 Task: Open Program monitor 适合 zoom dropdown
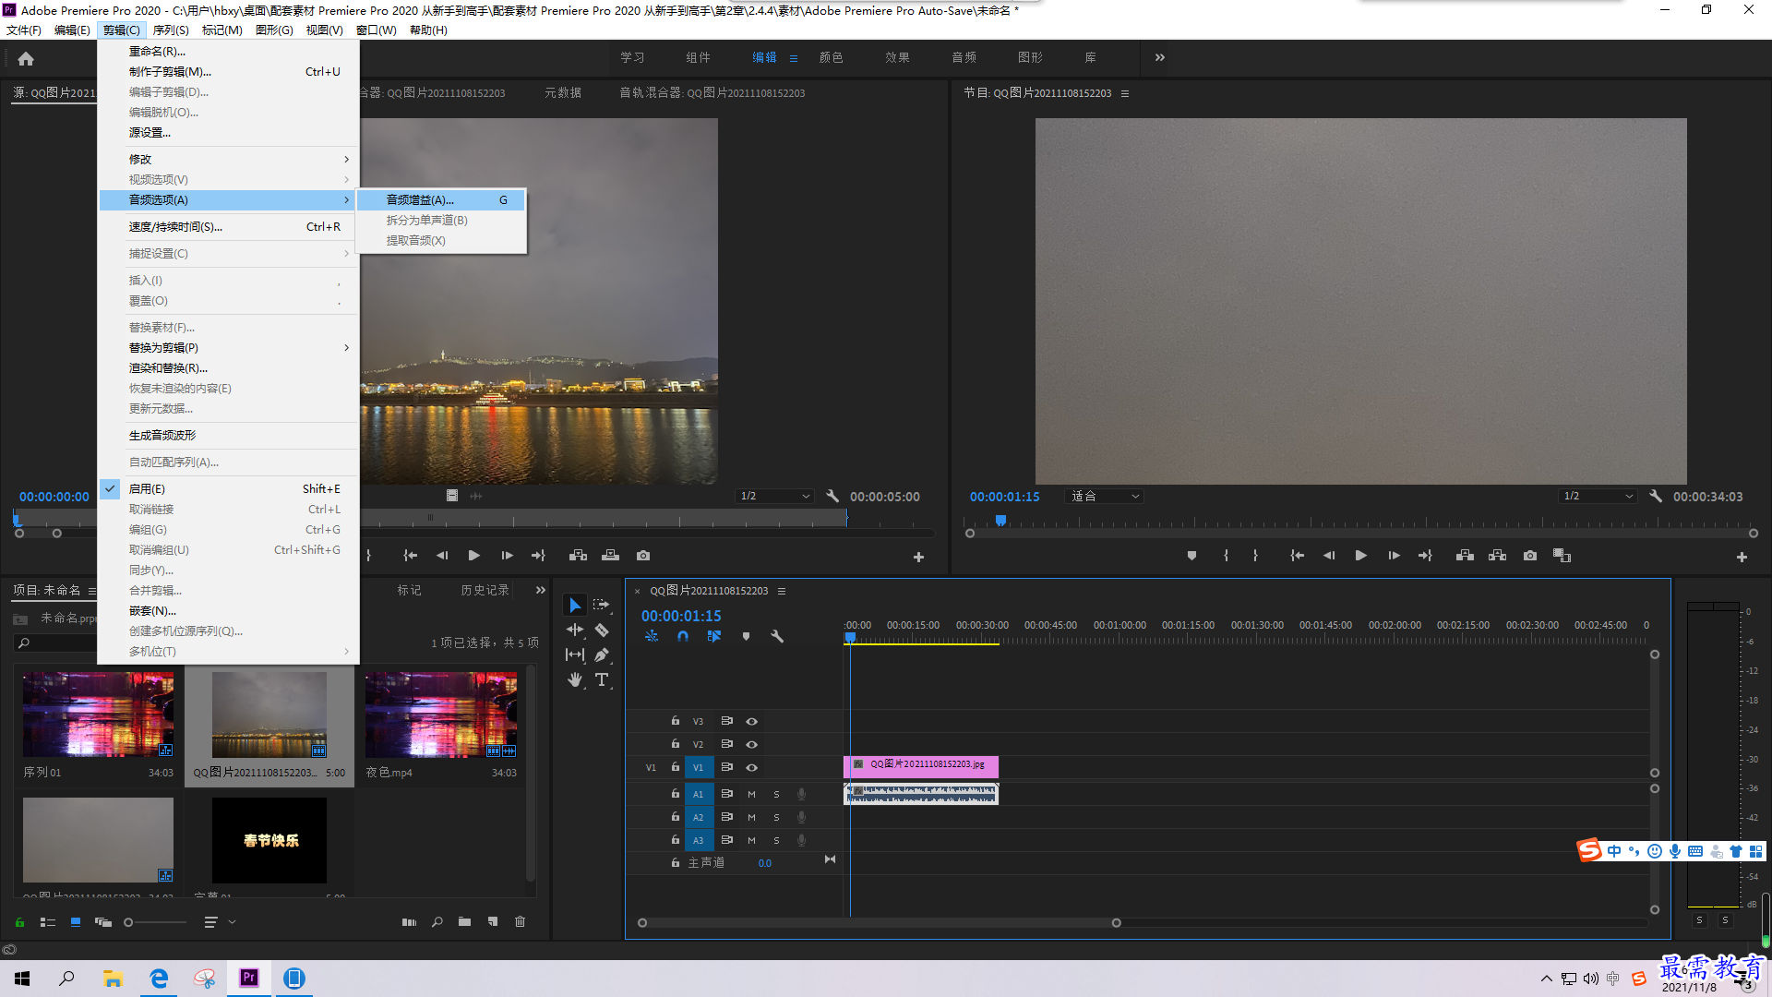click(x=1105, y=497)
